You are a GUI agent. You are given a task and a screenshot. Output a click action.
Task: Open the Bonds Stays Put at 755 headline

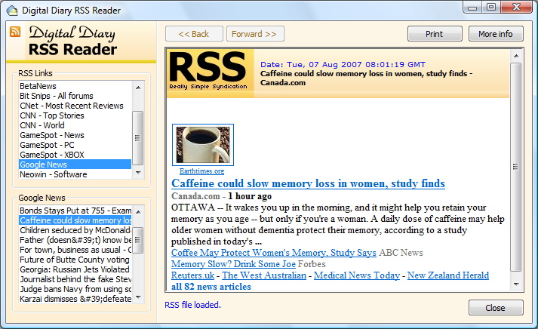[75, 211]
